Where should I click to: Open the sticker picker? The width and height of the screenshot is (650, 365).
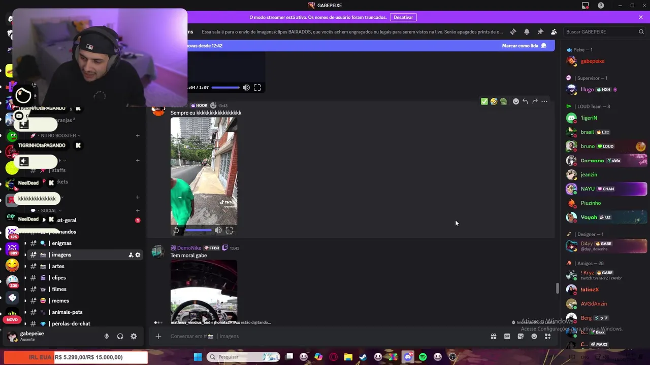point(521,336)
